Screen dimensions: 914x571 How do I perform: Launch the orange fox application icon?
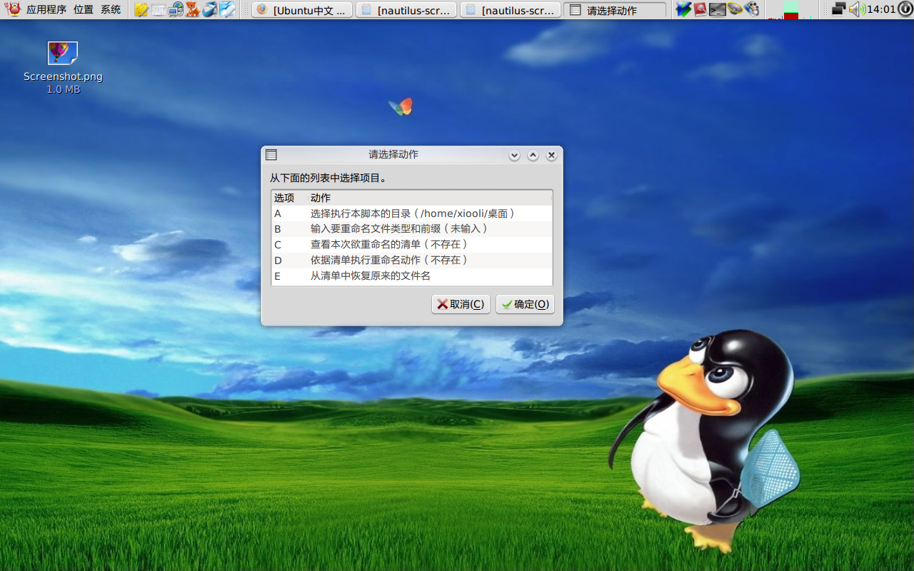click(x=193, y=9)
